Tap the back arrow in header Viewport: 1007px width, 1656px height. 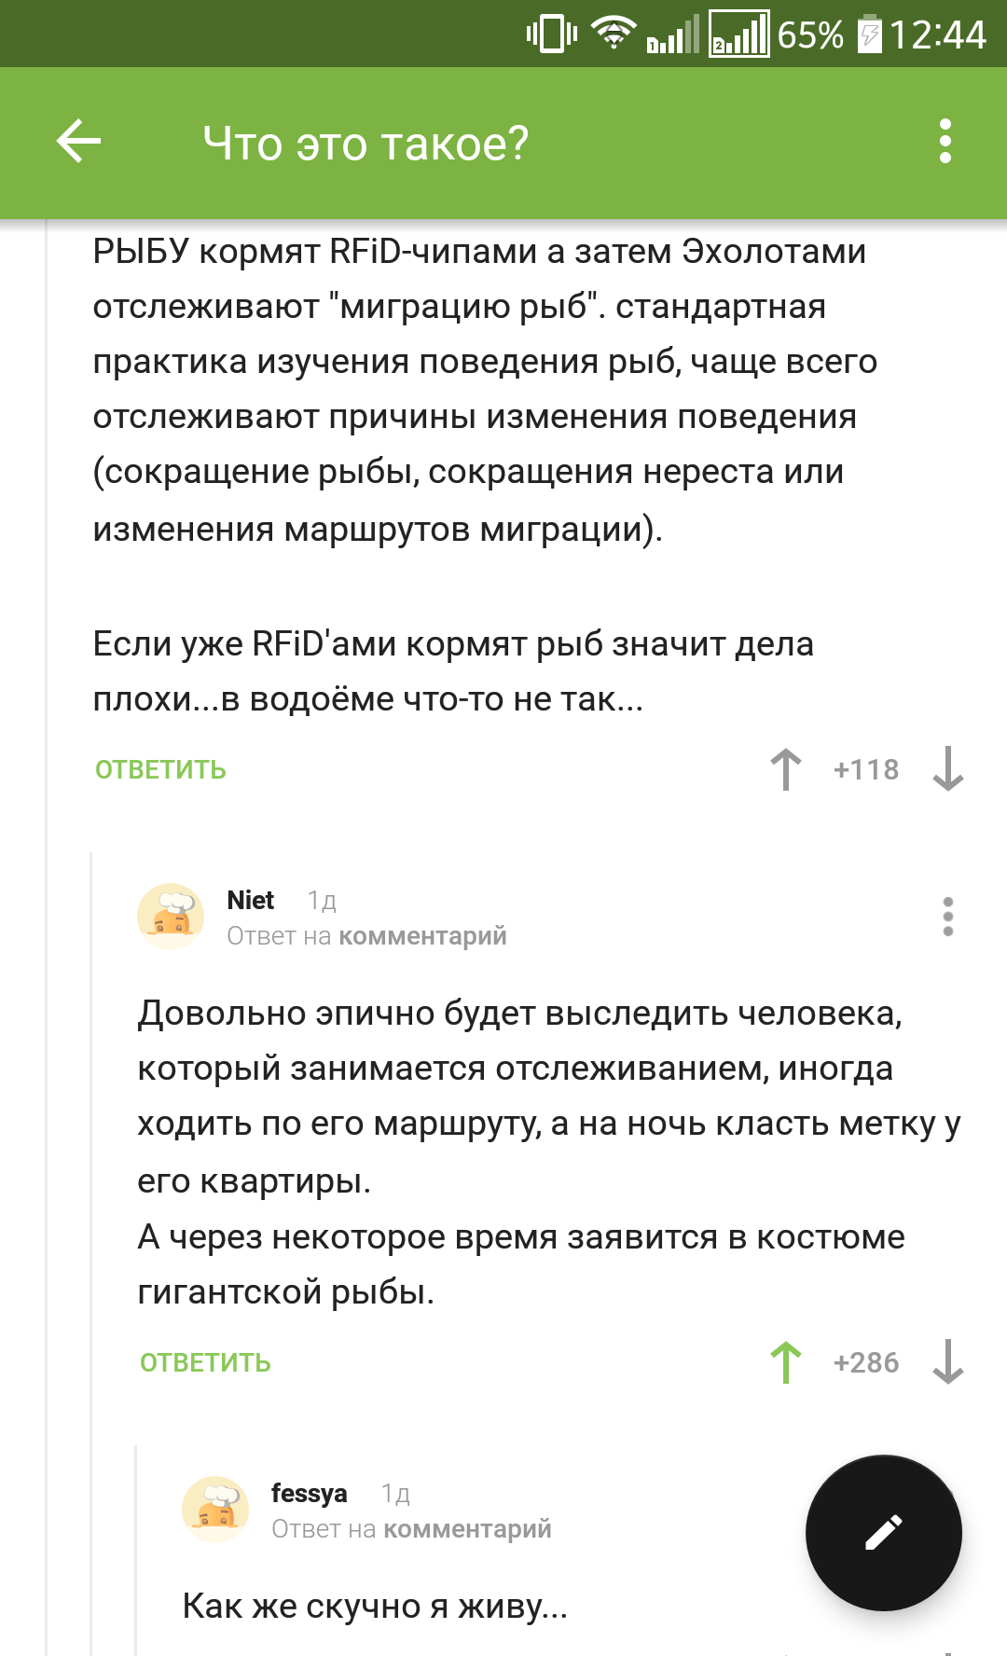78,142
